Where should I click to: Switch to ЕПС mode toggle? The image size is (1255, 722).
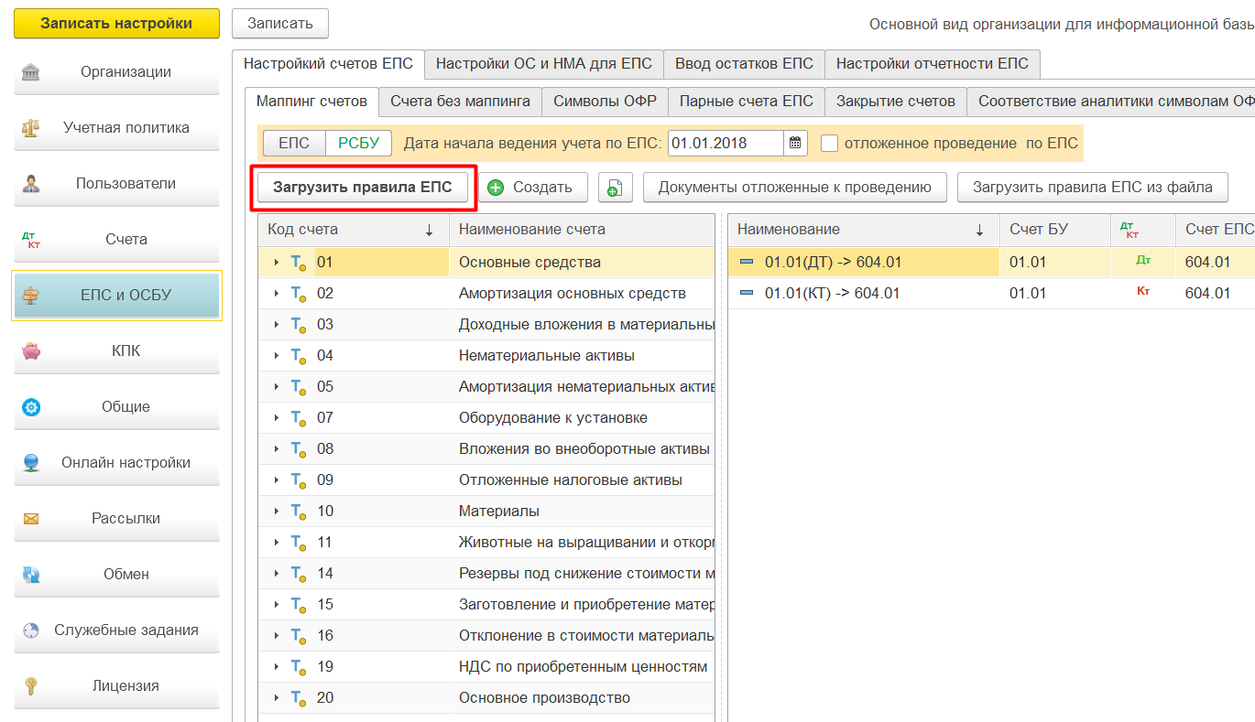click(x=294, y=144)
